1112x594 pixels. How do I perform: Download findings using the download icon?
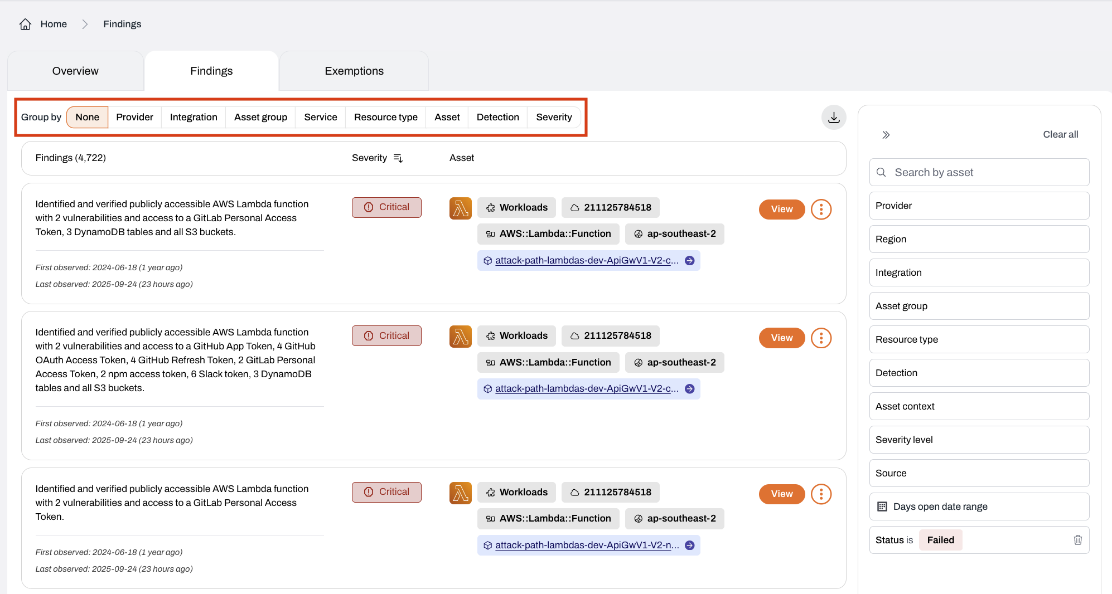834,118
